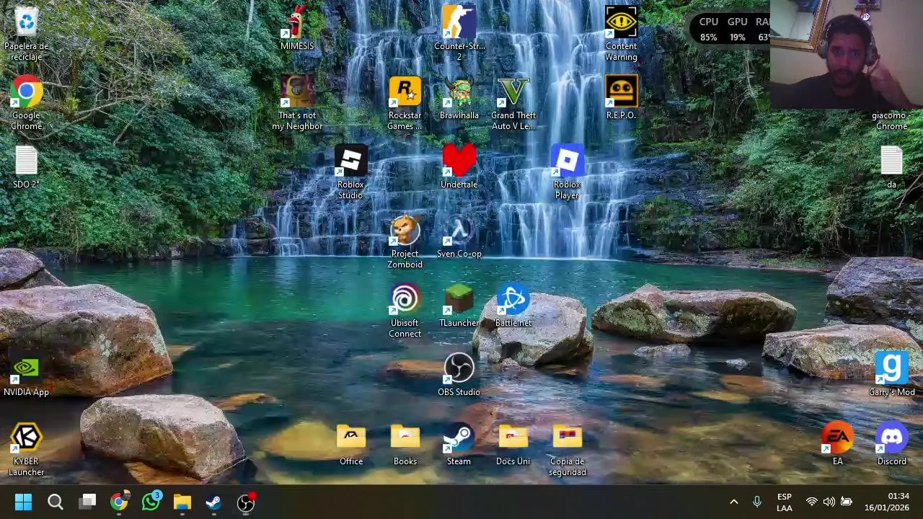Open the Copia de seguridad folder
923x519 pixels.
[568, 450]
